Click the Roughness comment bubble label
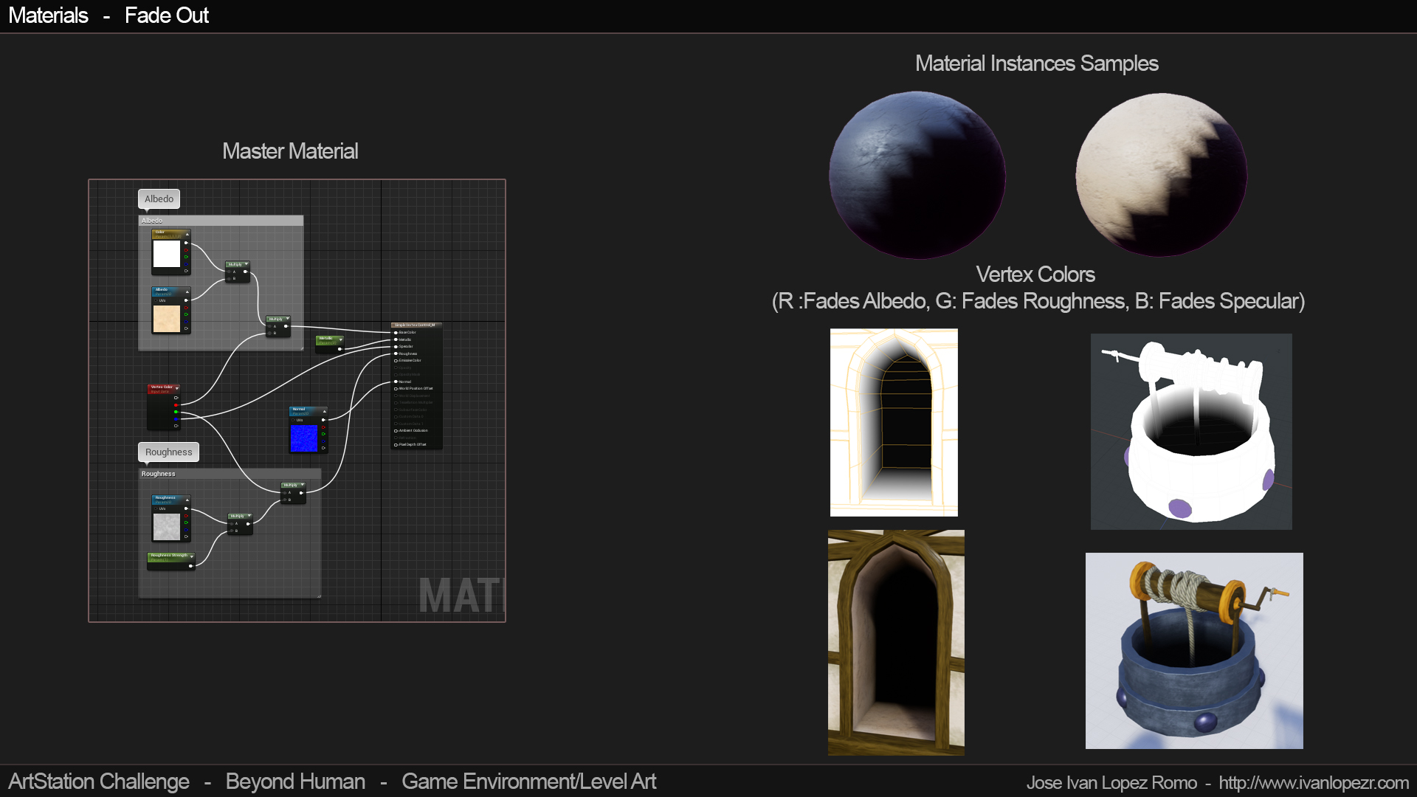This screenshot has width=1417, height=797. pos(168,452)
